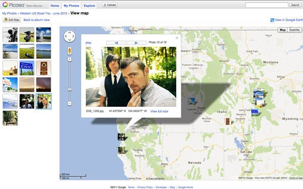Select the highlighted two men thumbnail
The width and height of the screenshot is (303, 189).
click(43, 101)
